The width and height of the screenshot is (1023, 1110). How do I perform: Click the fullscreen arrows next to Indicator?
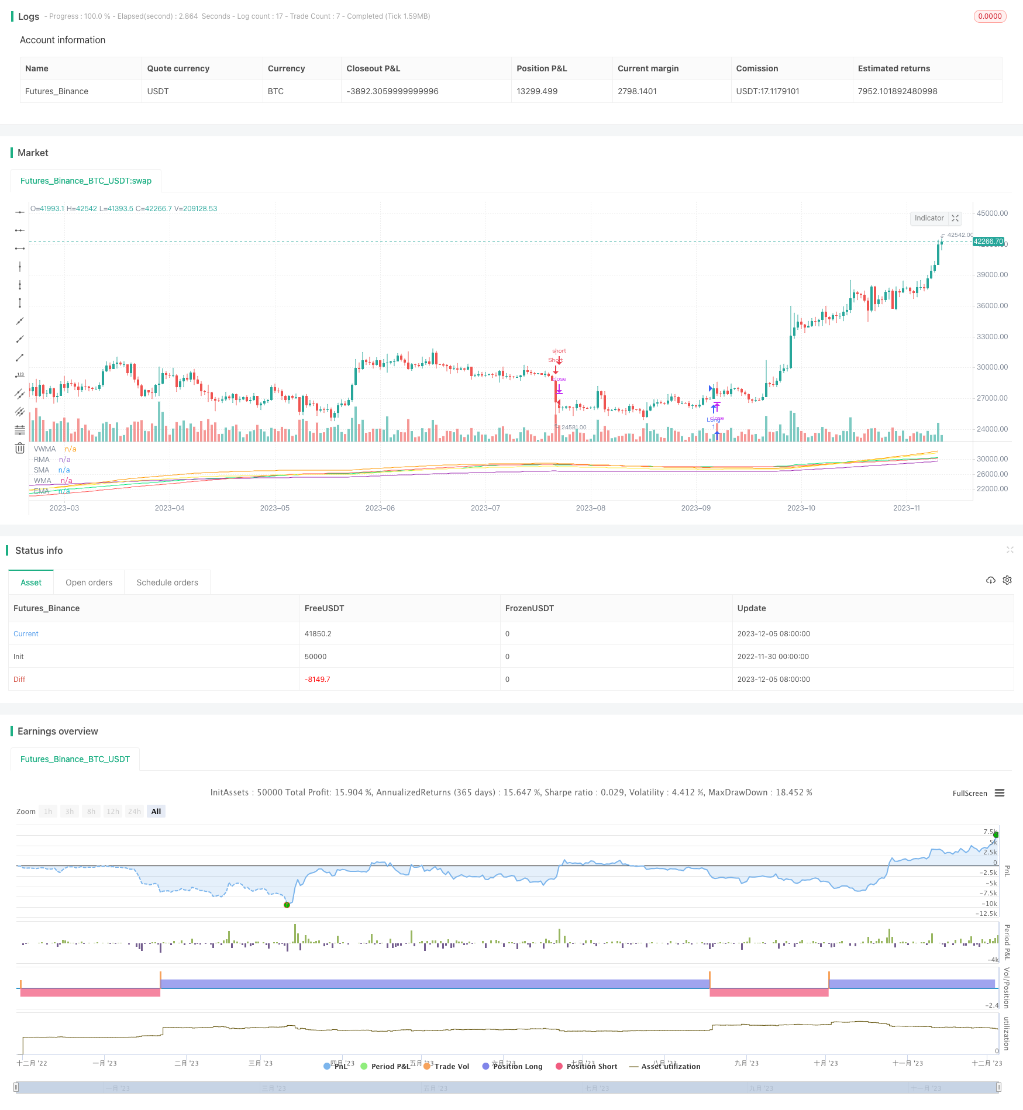tap(955, 218)
